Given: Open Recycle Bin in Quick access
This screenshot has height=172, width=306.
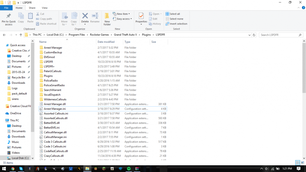Looking at the screenshot, I should 18,77.
